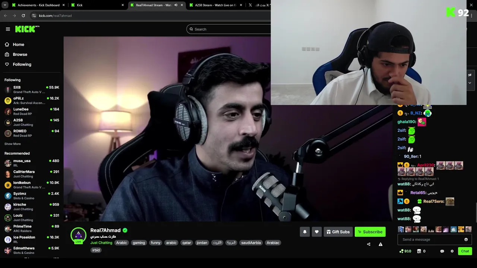
Task: Click username ghala190 in chat
Action: point(406,122)
